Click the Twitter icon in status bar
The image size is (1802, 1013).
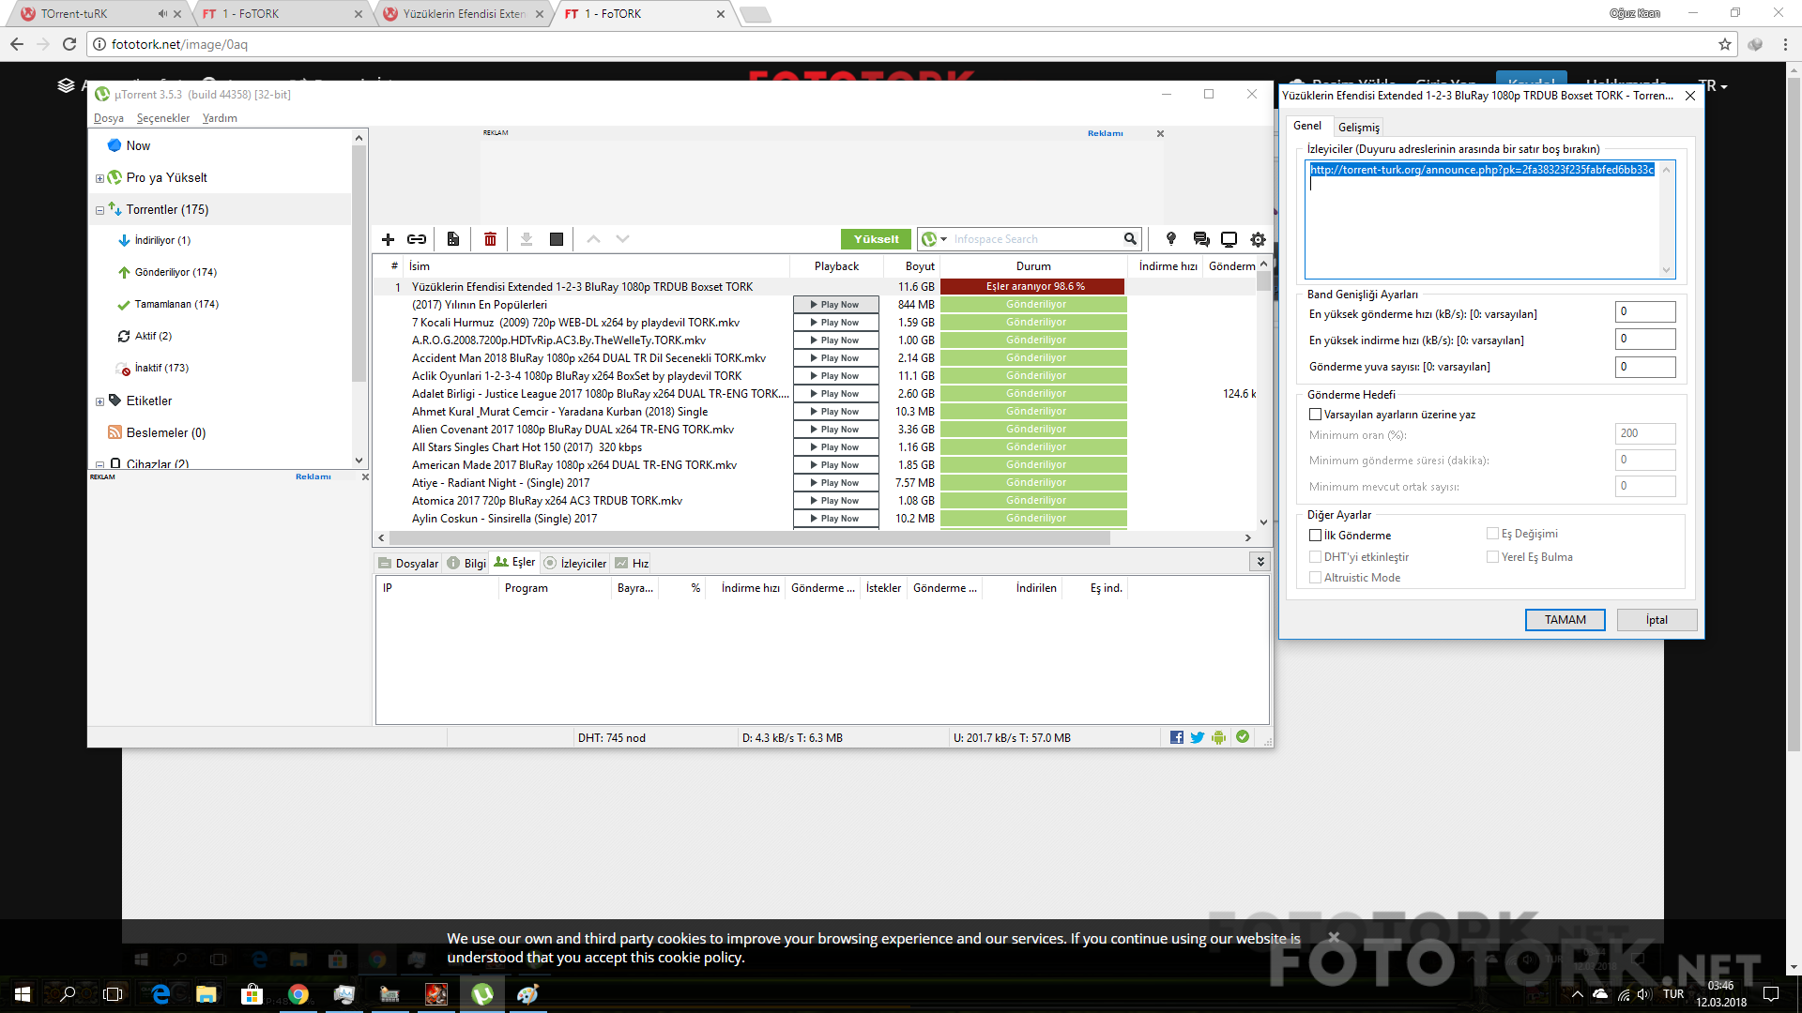click(x=1198, y=737)
